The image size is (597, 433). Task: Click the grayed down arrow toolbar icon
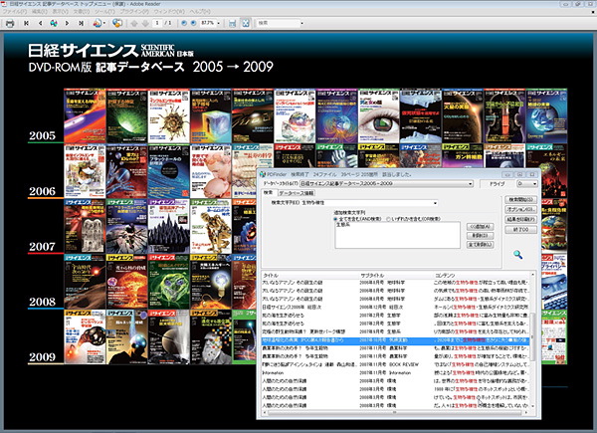[x=145, y=23]
